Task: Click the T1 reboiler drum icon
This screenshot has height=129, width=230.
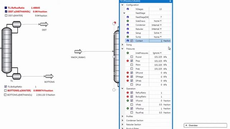Action: [17, 76]
